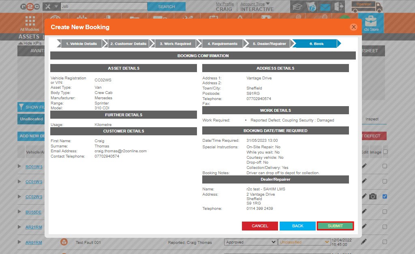The width and height of the screenshot is (415, 254).
Task: Tick the checkbox in BU55DE row
Action: [385, 211]
